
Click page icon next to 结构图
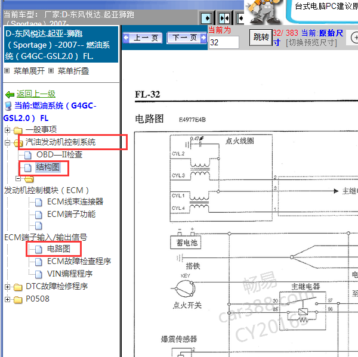(x=28, y=167)
